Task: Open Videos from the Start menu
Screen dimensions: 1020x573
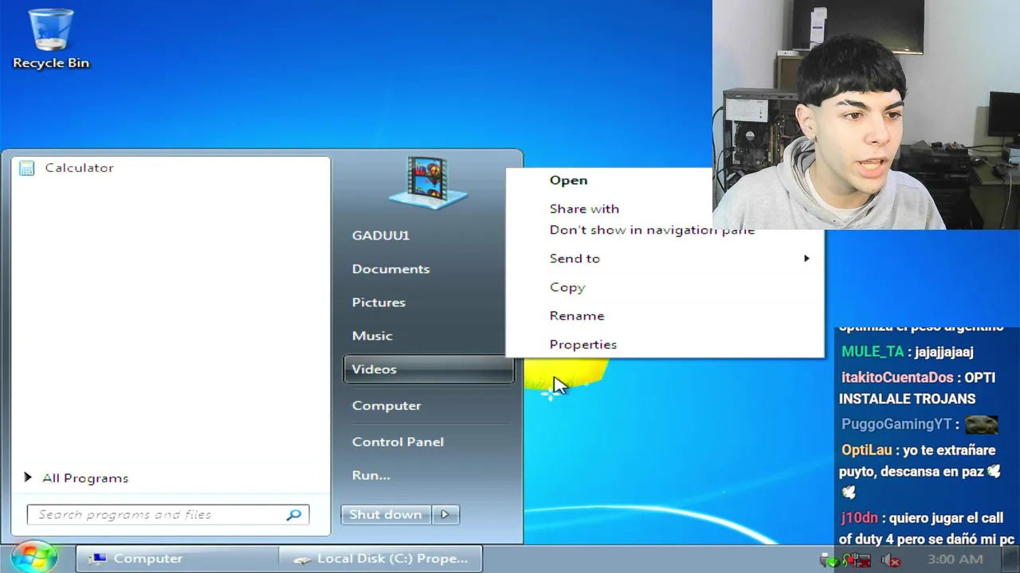Action: click(428, 369)
